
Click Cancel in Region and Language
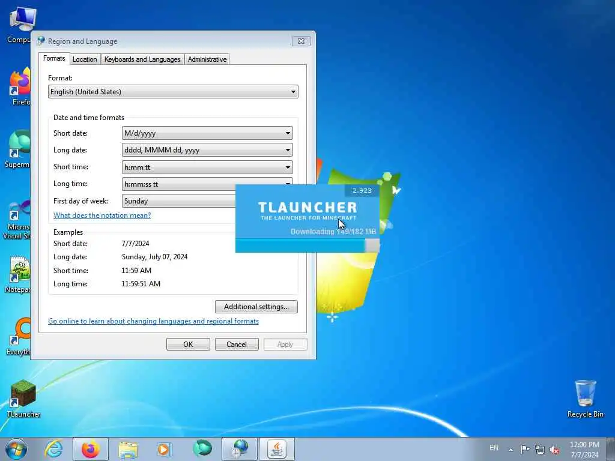pos(237,344)
